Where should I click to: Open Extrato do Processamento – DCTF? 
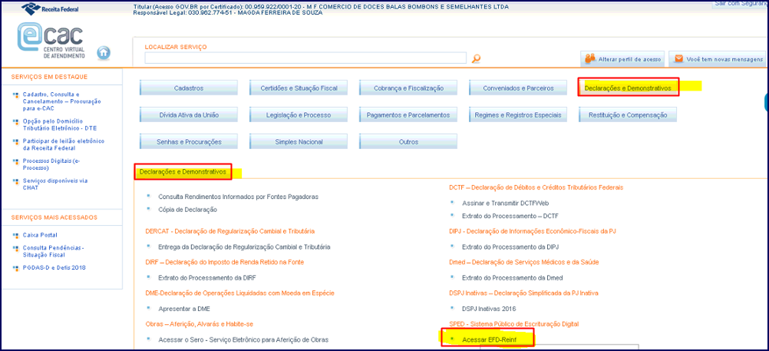click(510, 216)
